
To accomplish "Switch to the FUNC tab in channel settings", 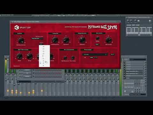I will 138,25.
